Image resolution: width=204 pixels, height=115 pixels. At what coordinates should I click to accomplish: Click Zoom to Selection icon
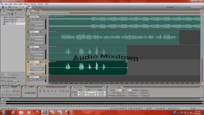coord(52,91)
